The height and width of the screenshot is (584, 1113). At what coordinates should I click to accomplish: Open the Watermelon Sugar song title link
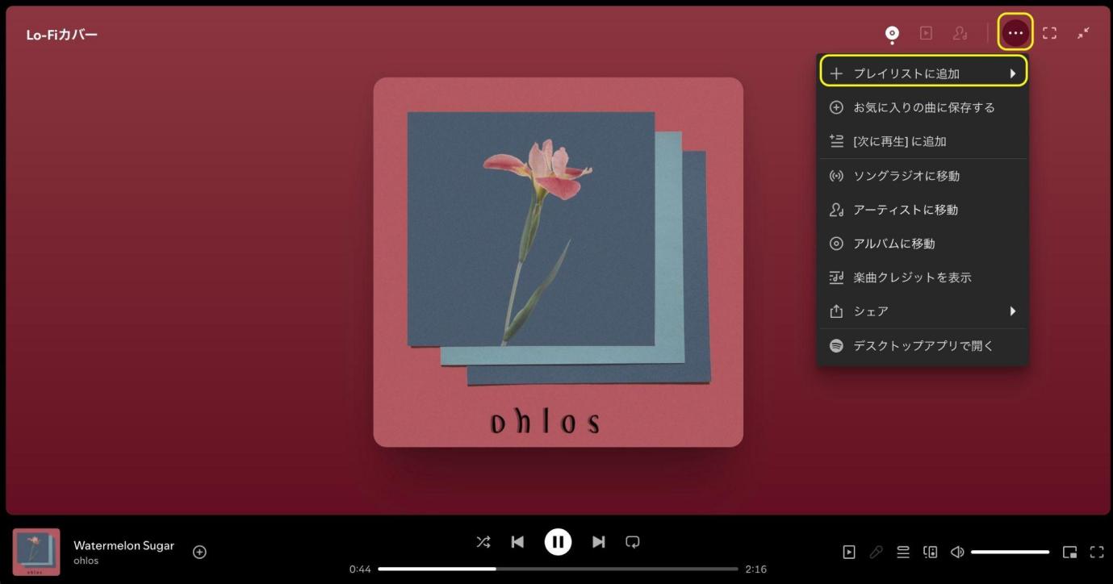[x=123, y=545]
